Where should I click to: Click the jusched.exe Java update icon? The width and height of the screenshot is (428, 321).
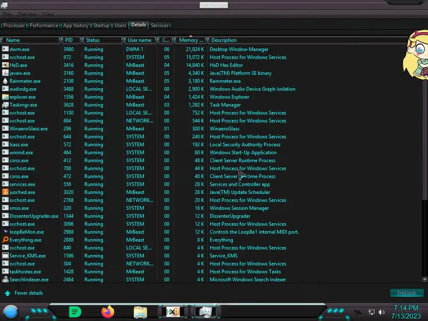coord(5,192)
